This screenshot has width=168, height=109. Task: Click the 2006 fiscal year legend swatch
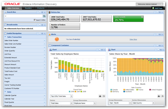[x=69, y=92]
